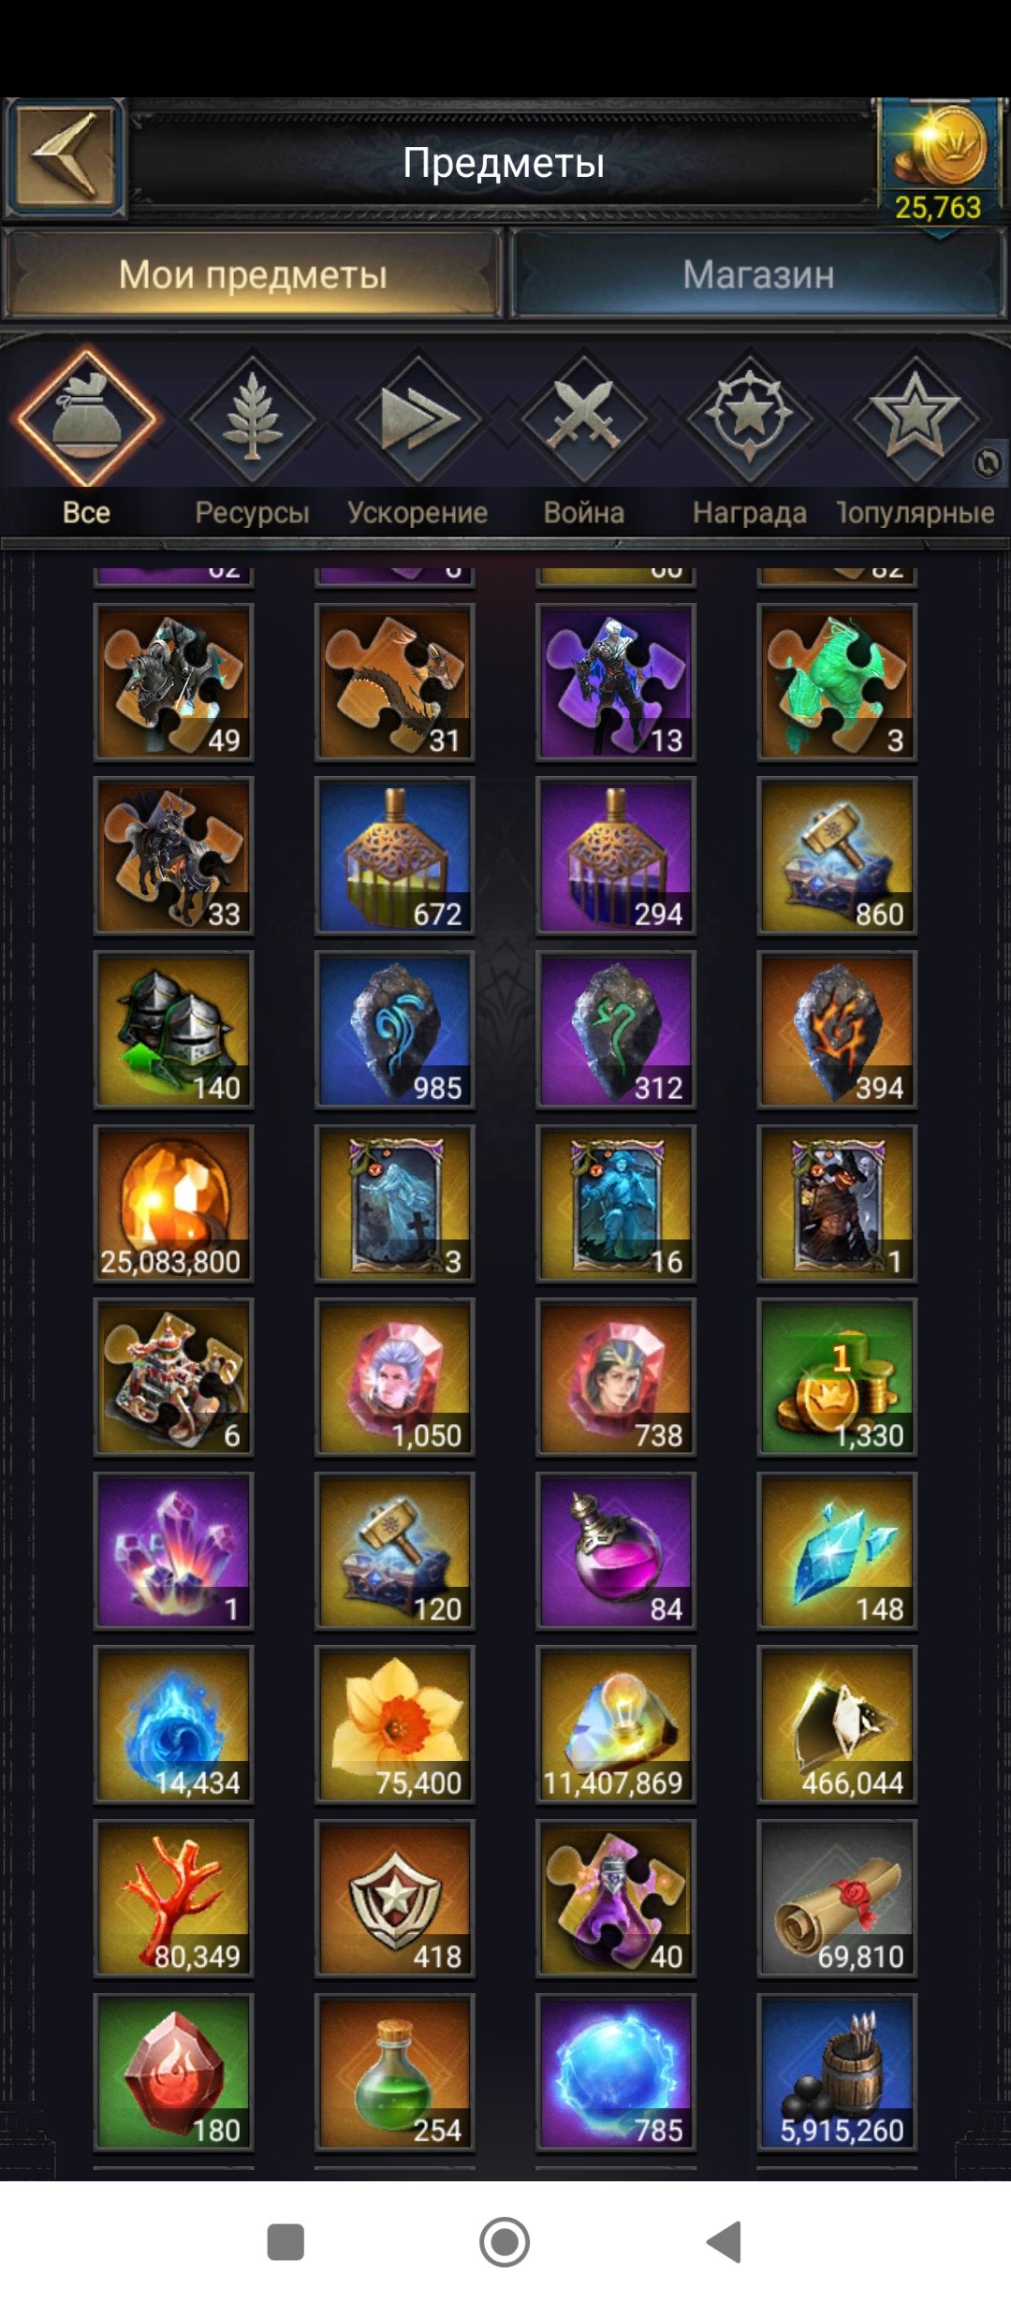Tap the sealed scroll item 69,810
Viewport: 1011px width, 2303px height.
point(837,1899)
